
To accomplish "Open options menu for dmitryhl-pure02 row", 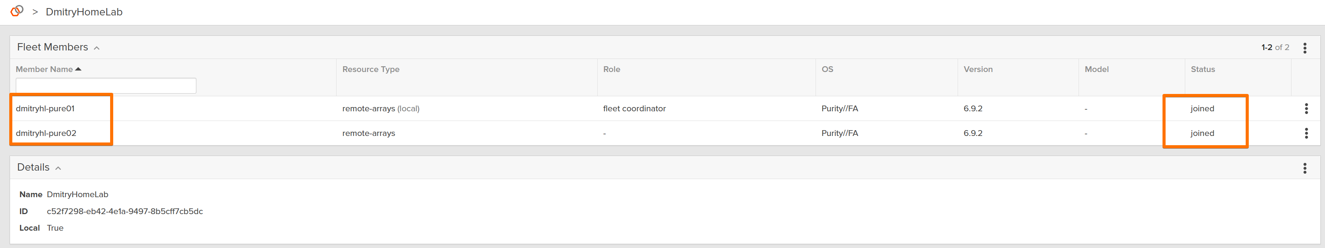I will pyautogui.click(x=1306, y=133).
